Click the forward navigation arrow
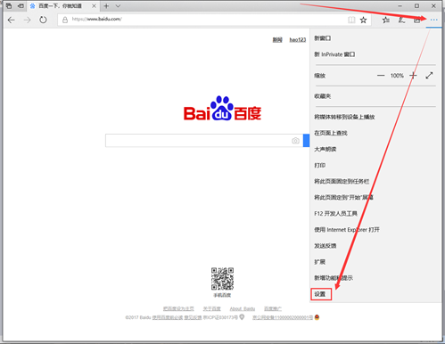Image resolution: width=445 pixels, height=344 pixels. (x=28, y=20)
